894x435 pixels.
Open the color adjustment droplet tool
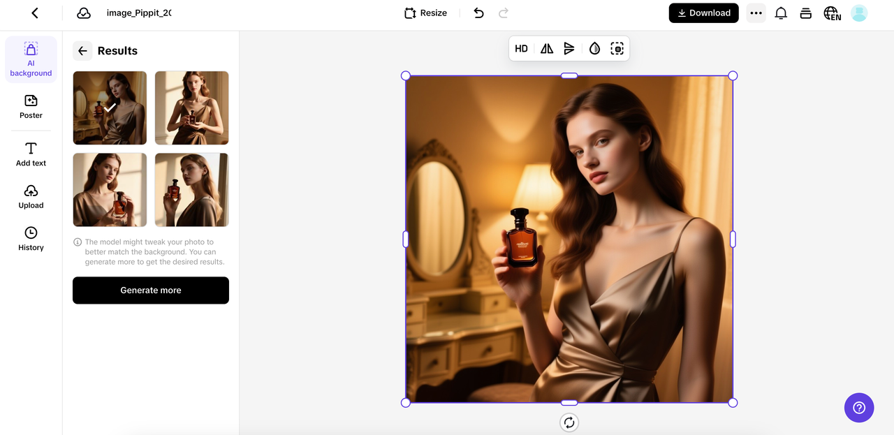pyautogui.click(x=594, y=48)
